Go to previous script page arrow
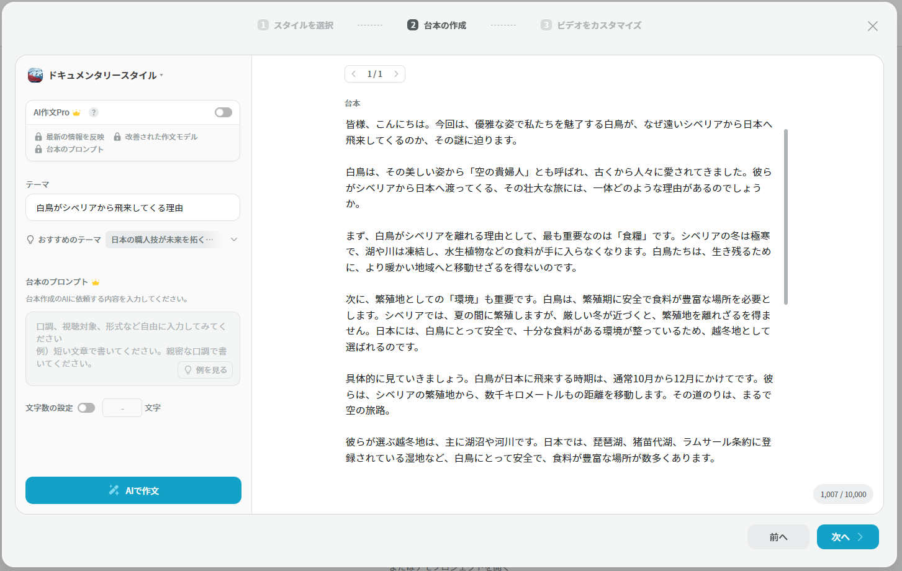The width and height of the screenshot is (902, 571). [x=354, y=74]
